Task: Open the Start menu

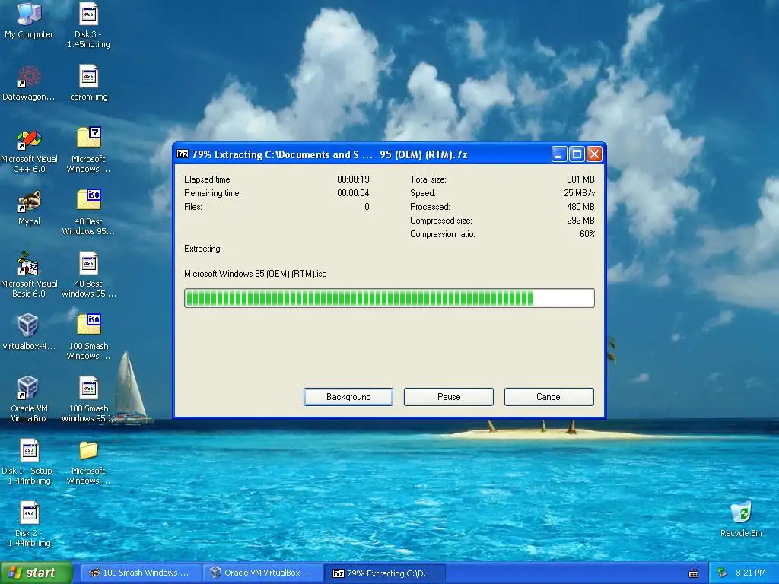Action: pos(36,573)
